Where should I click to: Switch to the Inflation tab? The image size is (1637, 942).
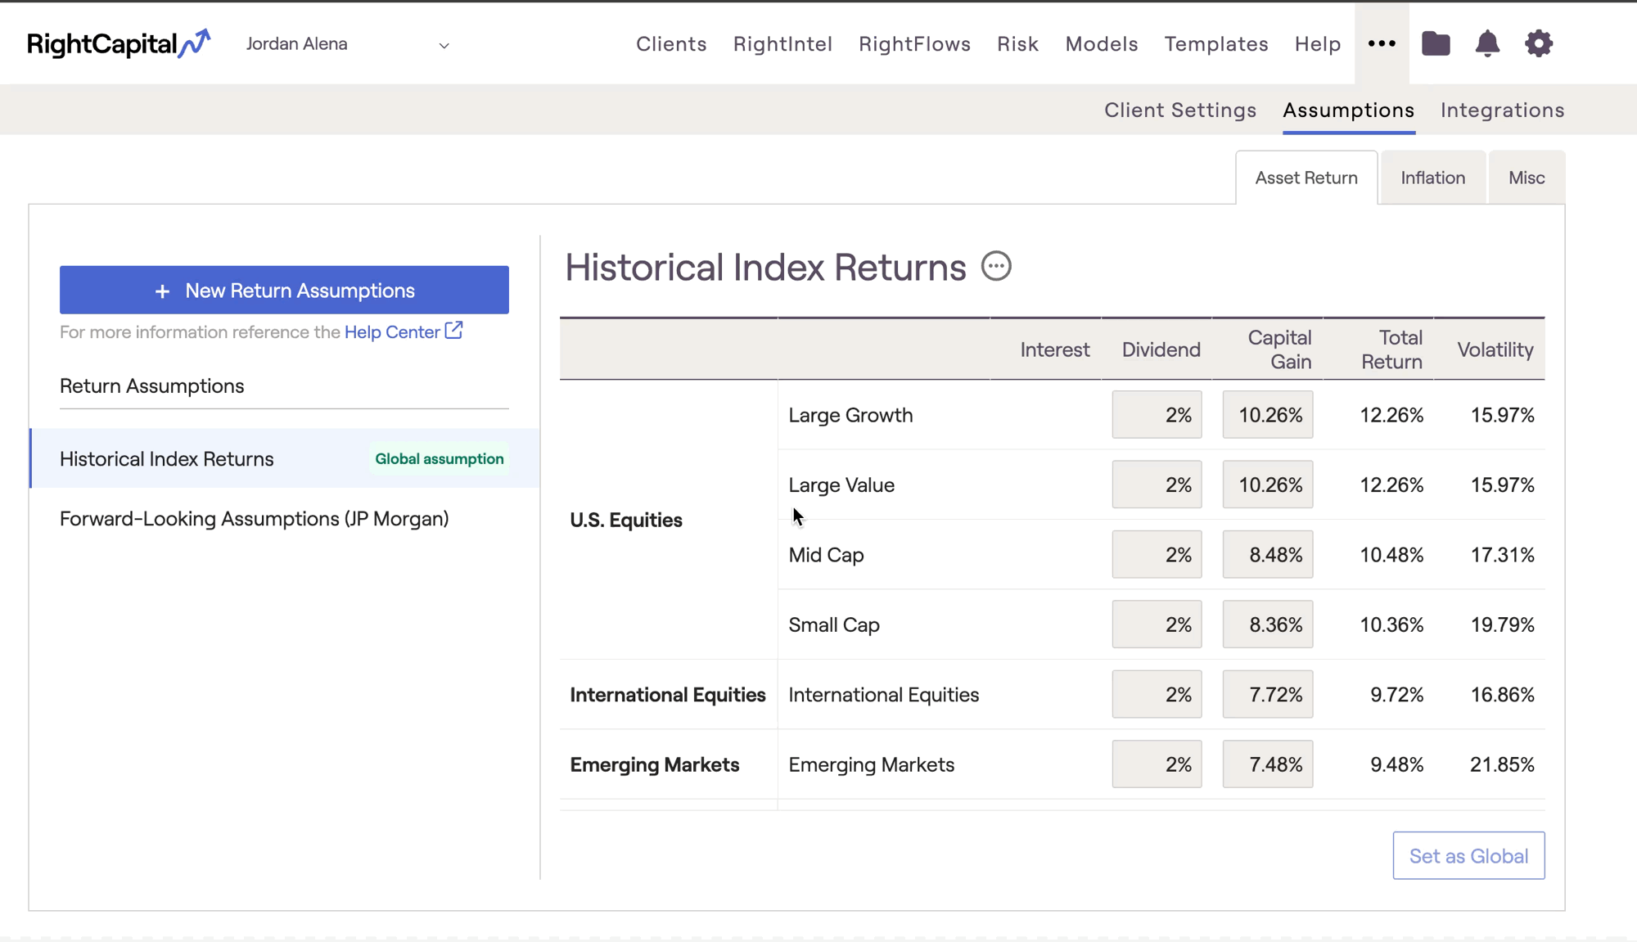pyautogui.click(x=1432, y=178)
